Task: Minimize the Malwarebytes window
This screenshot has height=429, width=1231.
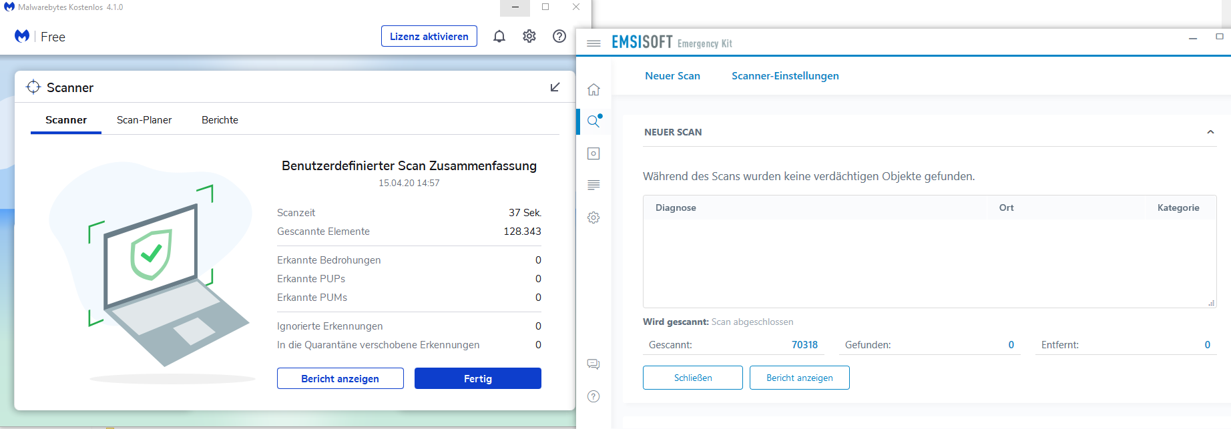Action: 515,7
